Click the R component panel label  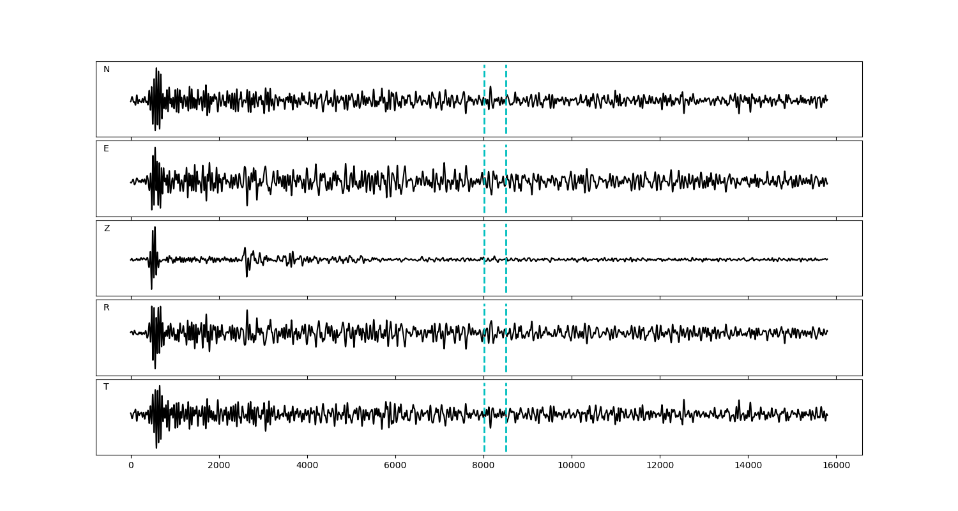click(106, 308)
